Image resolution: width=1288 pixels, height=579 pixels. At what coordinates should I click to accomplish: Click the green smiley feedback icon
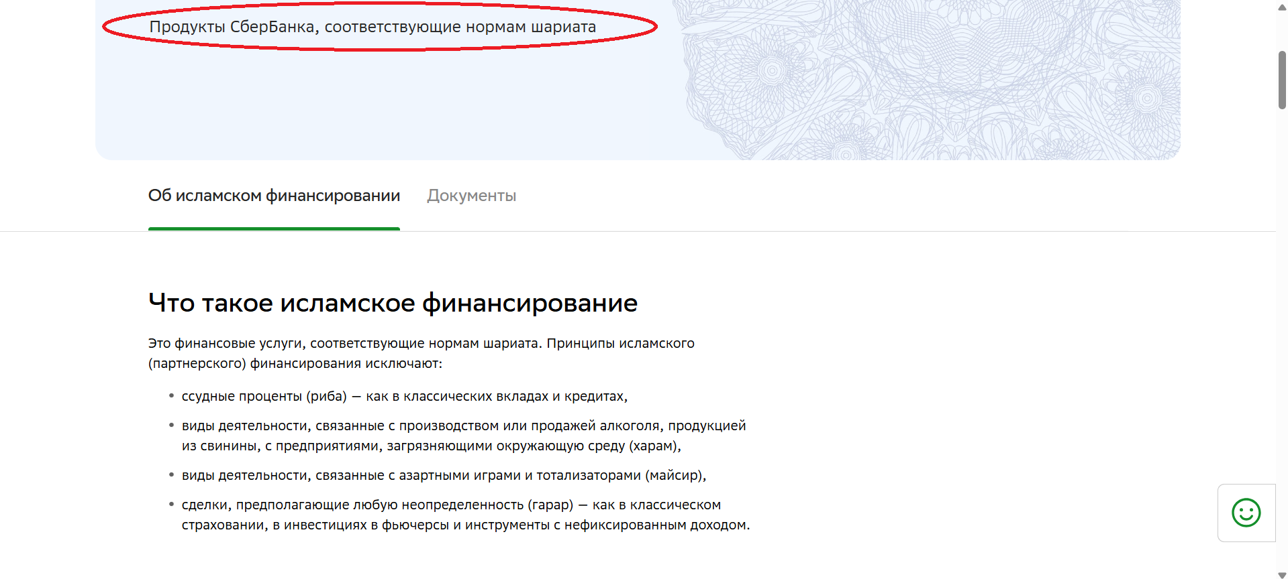[x=1246, y=513]
